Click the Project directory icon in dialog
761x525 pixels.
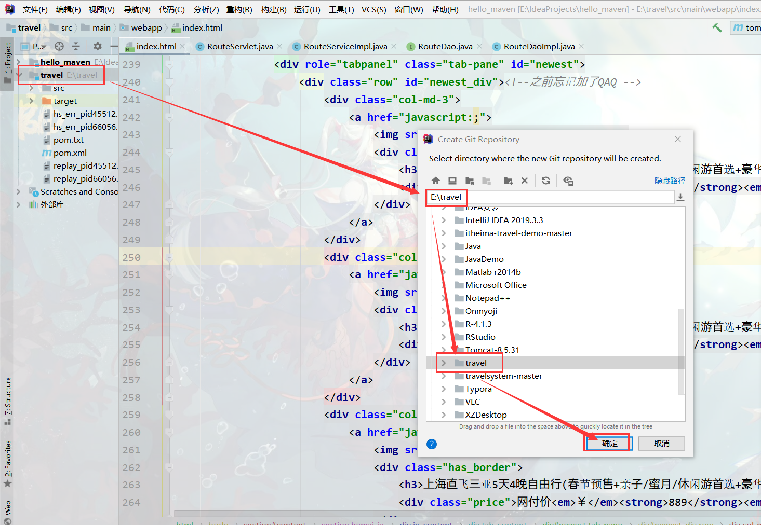(470, 181)
